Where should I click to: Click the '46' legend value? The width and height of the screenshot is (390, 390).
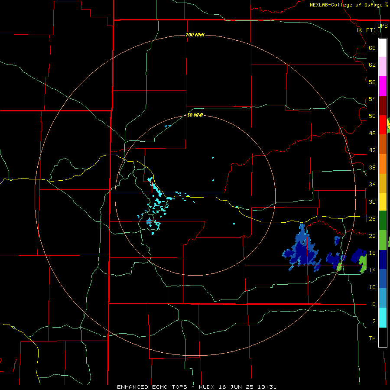(x=372, y=133)
